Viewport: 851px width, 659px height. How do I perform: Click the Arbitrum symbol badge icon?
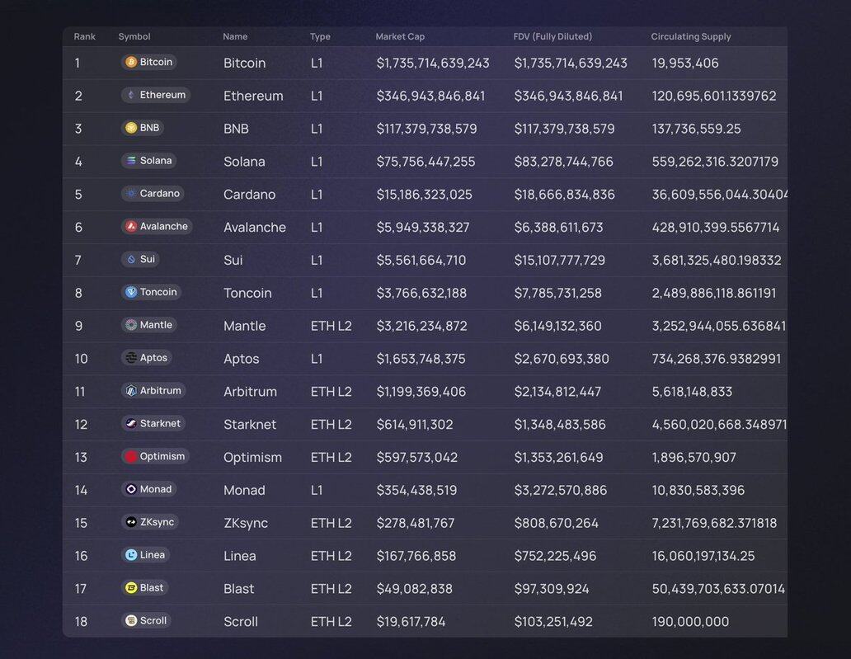coord(131,391)
